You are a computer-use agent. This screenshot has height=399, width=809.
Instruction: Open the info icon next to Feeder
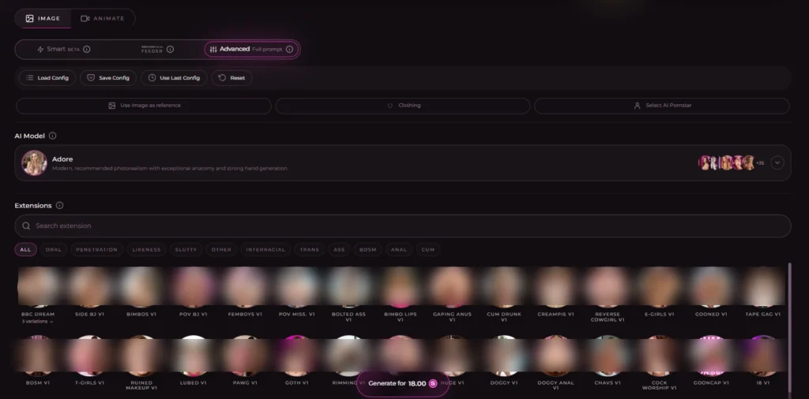point(171,50)
